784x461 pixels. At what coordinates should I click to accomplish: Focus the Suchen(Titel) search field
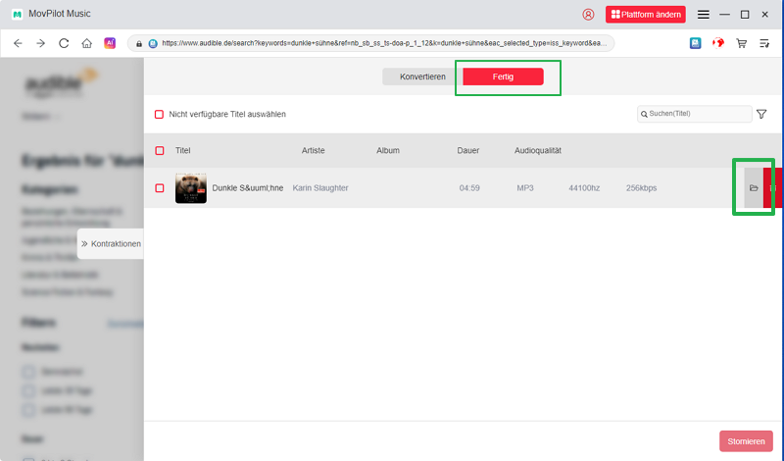tap(695, 114)
